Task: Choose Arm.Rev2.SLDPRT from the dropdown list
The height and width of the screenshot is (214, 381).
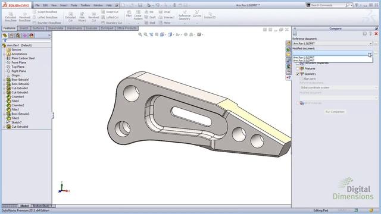Action: coord(332,61)
